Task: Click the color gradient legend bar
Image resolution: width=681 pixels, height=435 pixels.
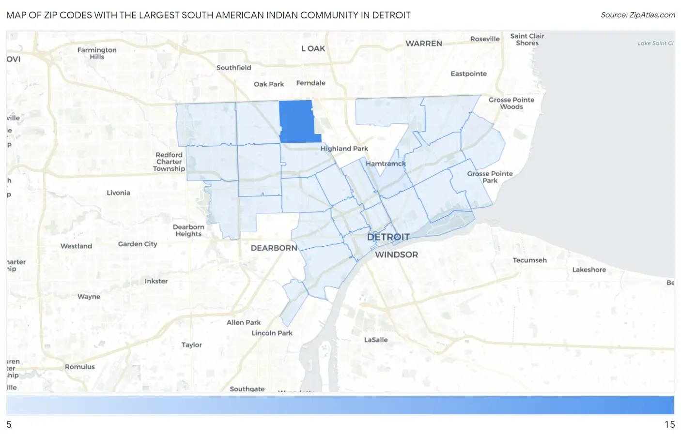Action: point(340,405)
